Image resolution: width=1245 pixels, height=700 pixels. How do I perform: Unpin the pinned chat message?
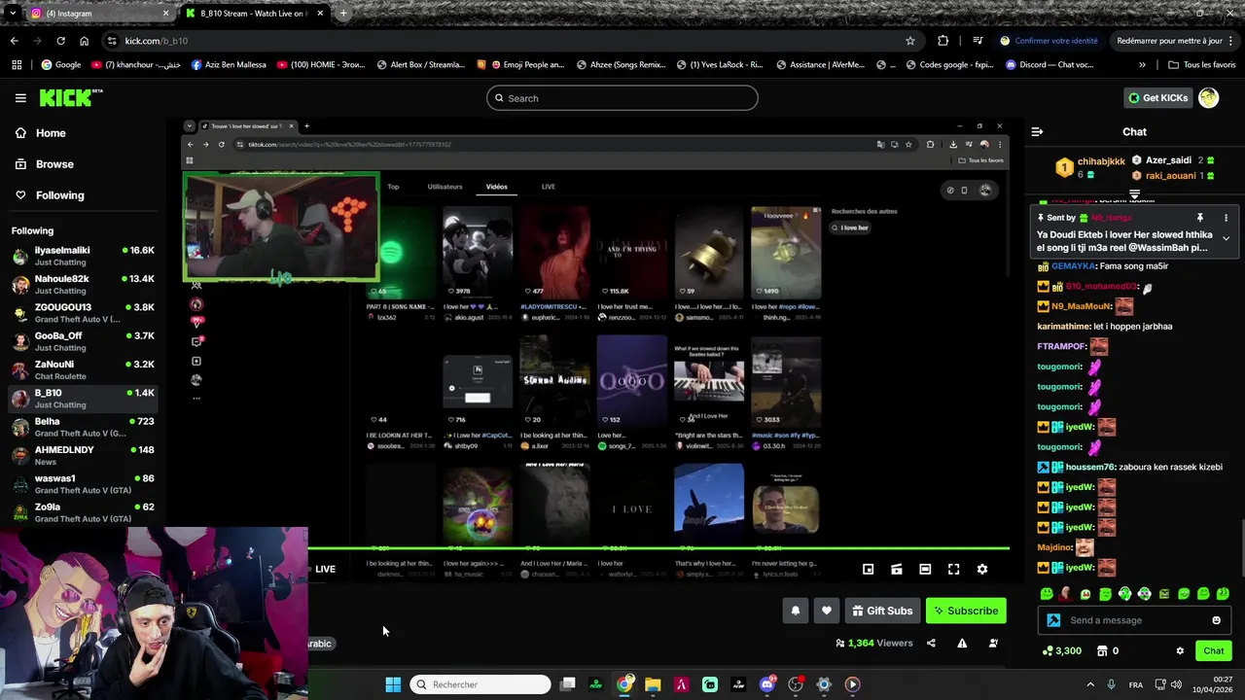click(x=1199, y=218)
